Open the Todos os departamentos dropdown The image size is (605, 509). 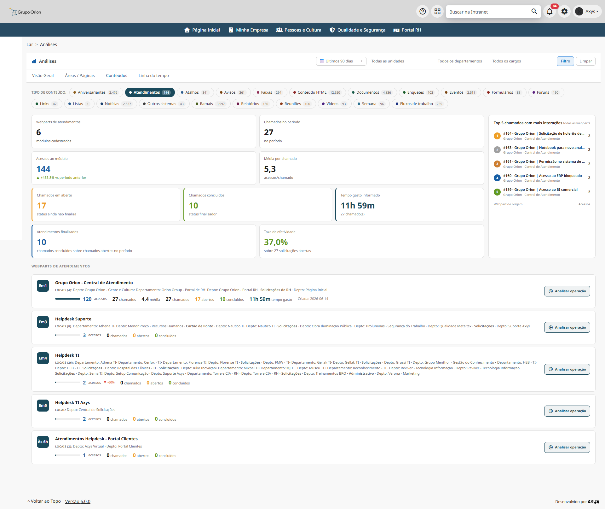click(460, 61)
